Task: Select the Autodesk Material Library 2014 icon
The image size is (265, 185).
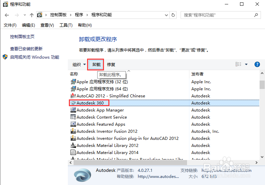Action: 73,152
